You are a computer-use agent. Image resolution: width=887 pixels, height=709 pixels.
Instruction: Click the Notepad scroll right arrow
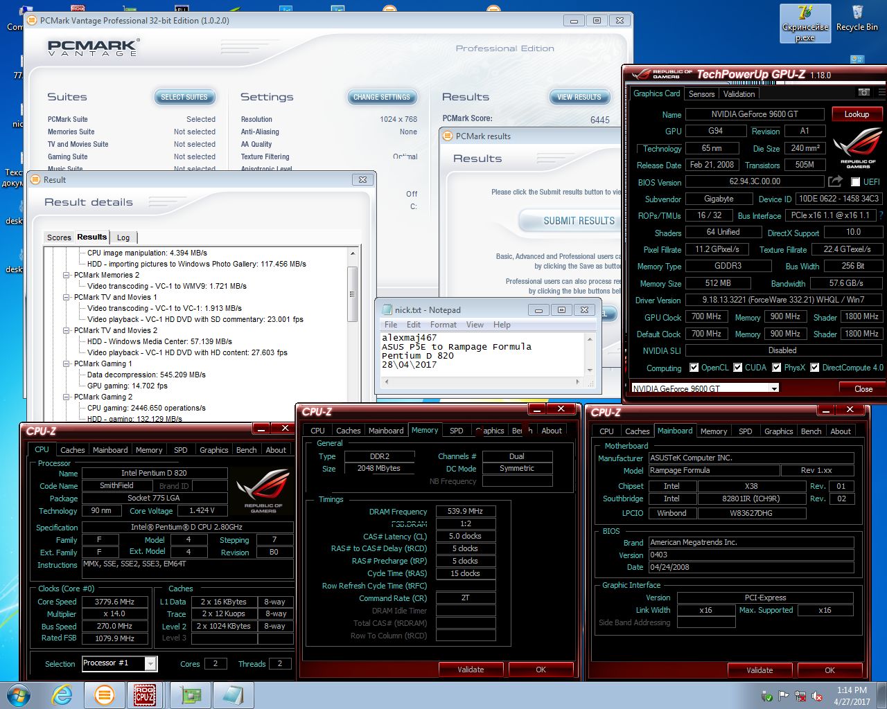click(578, 382)
